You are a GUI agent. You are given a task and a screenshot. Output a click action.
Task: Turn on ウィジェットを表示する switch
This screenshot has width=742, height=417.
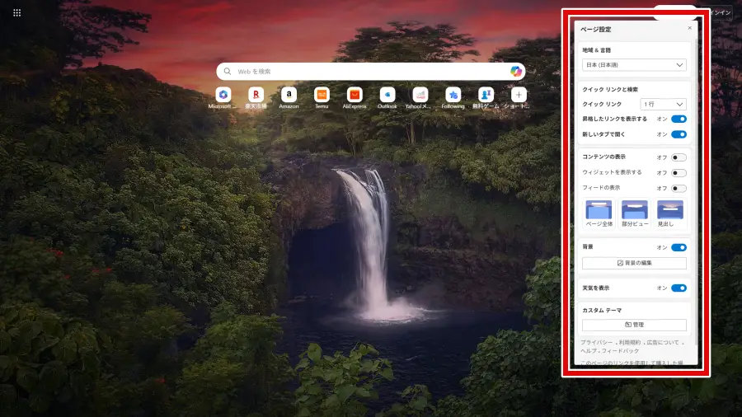click(679, 173)
